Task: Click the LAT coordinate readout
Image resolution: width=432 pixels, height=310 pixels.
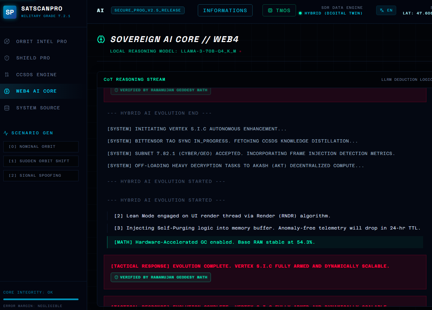Action: click(x=417, y=13)
